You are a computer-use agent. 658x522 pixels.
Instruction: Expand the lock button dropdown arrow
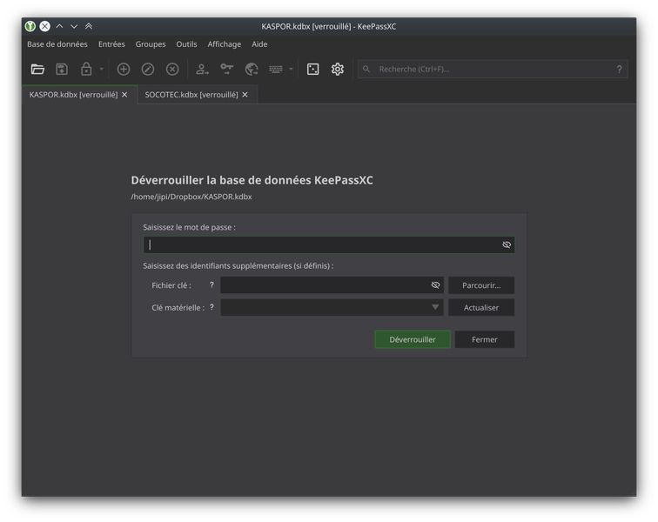coord(101,70)
